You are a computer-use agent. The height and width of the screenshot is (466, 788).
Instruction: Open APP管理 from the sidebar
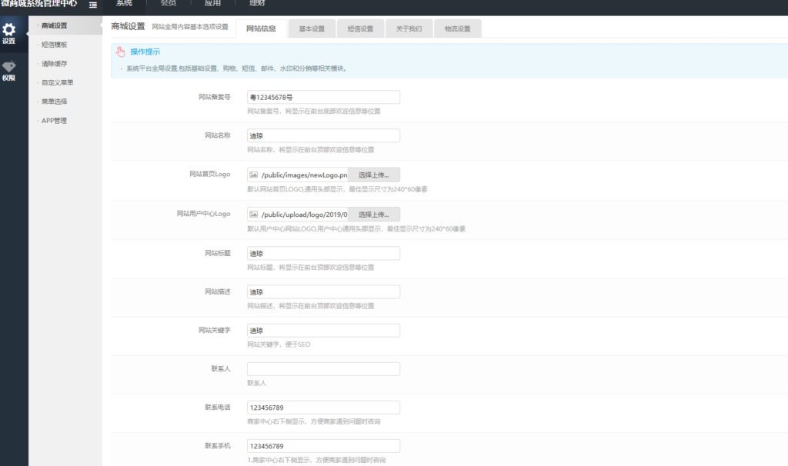(54, 121)
